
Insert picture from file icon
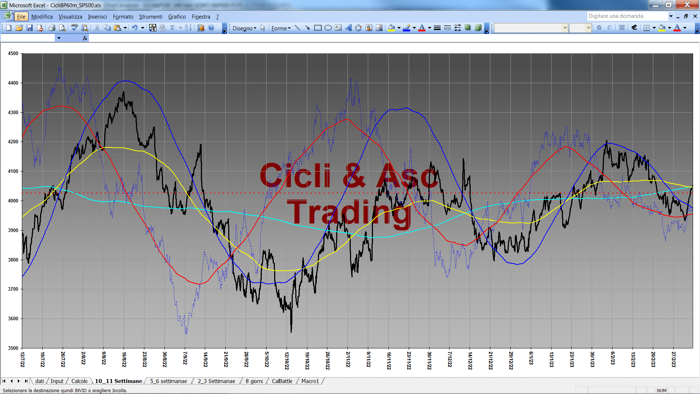click(x=379, y=28)
